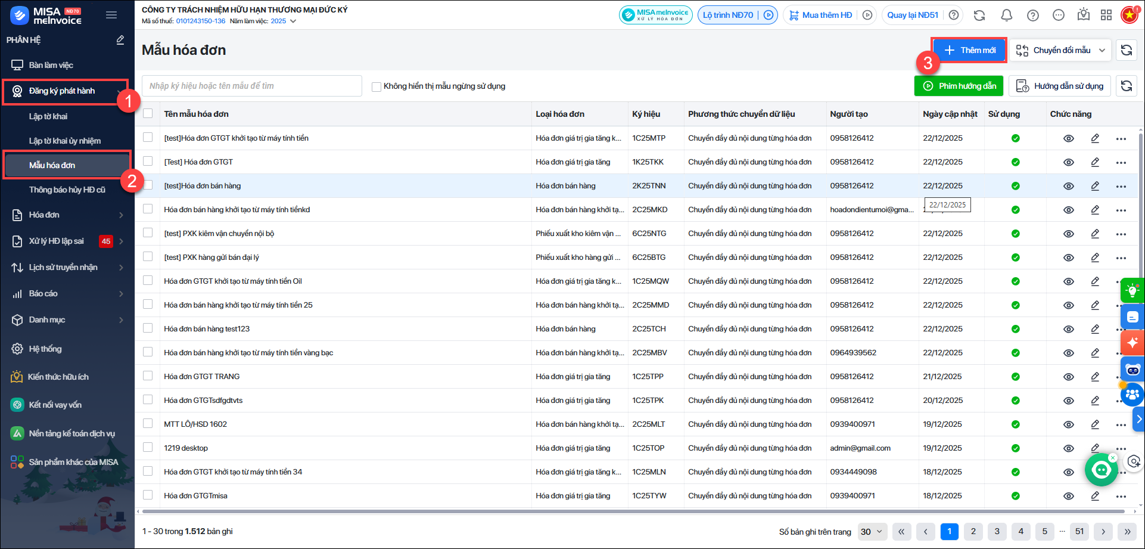View the 2K25TNN template with eye icon

tap(1069, 186)
